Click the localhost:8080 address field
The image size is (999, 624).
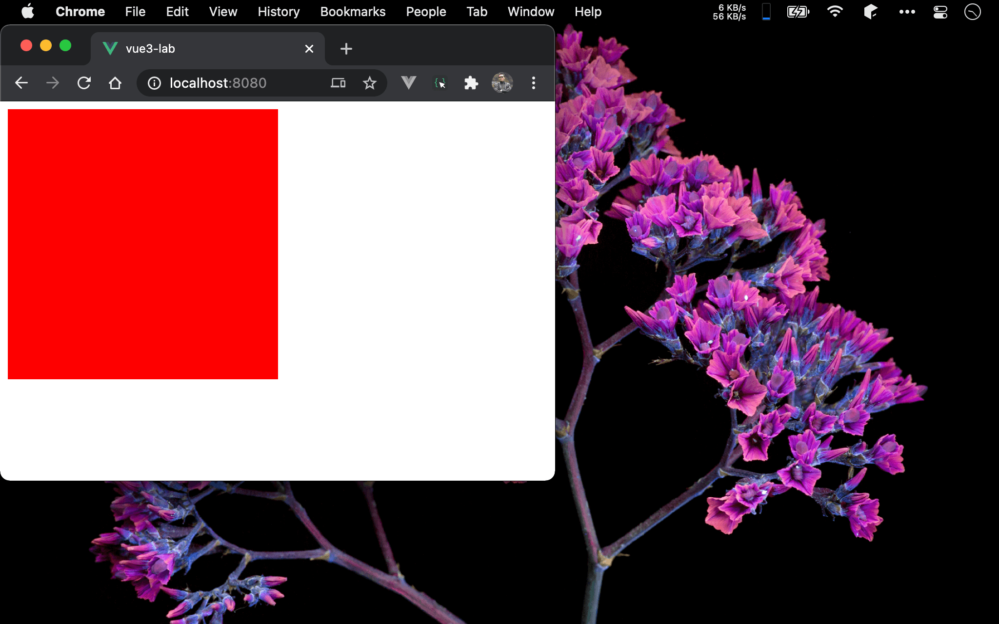click(234, 83)
